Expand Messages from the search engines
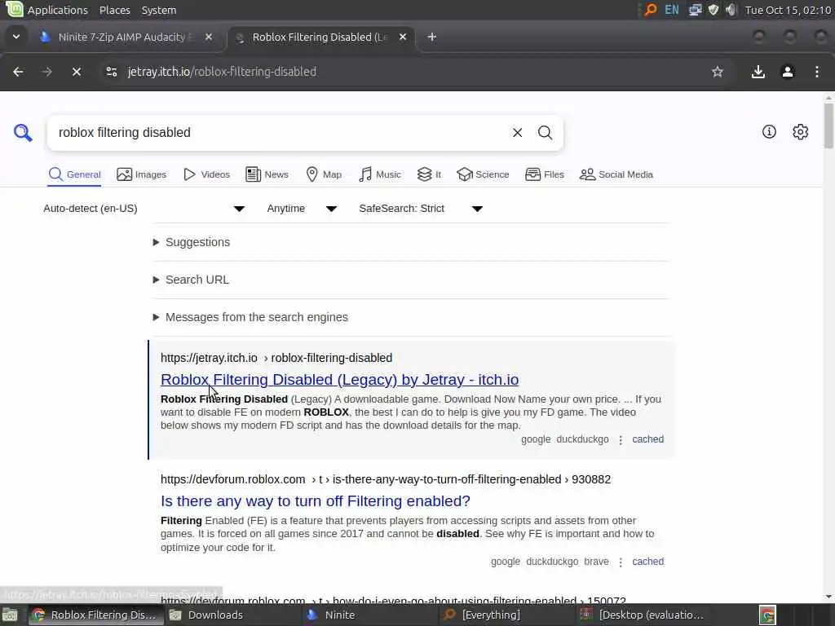The width and height of the screenshot is (835, 626). 250,317
